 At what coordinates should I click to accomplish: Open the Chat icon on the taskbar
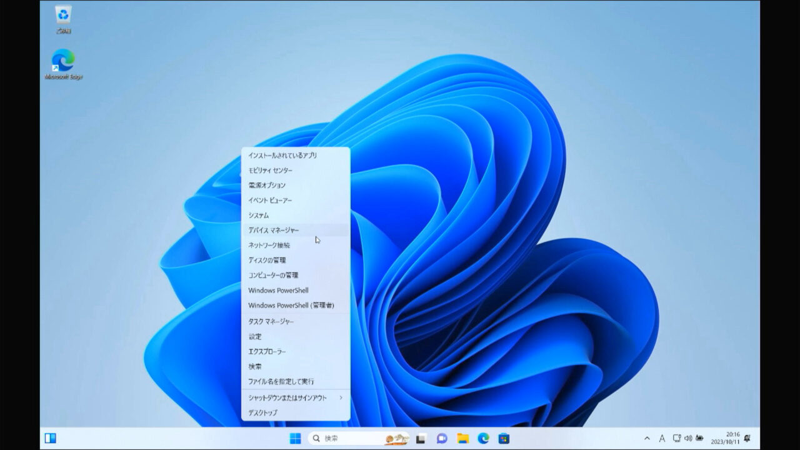[442, 438]
